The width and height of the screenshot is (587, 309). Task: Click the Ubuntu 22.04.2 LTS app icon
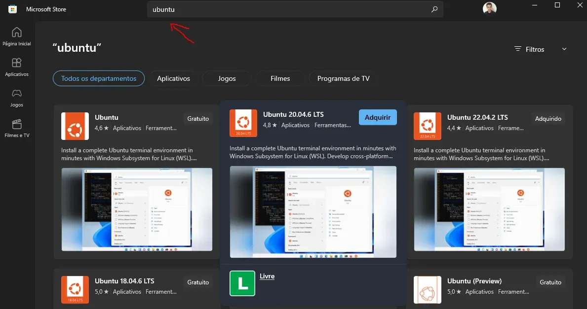click(428, 126)
